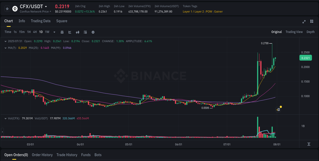The width and height of the screenshot is (319, 161).
Task: Expand the OHLC info row chevron
Action: click(x=5, y=41)
